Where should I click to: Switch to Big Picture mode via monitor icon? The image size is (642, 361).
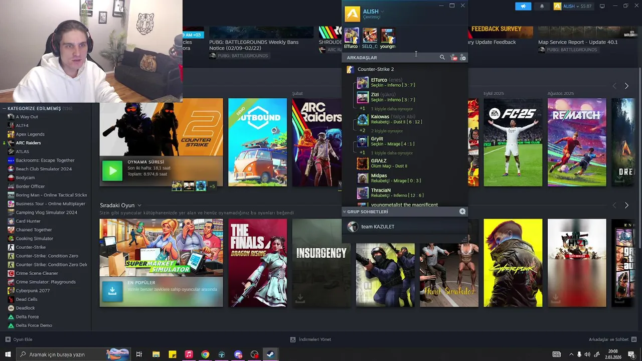pyautogui.click(x=602, y=6)
